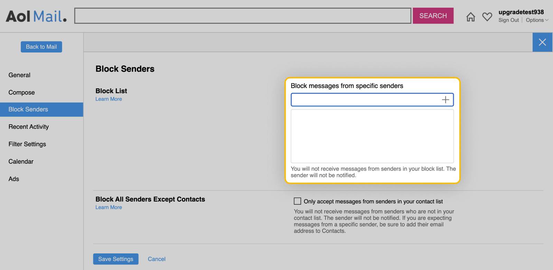Open Recent Activity settings
The image size is (553, 270).
coord(29,127)
